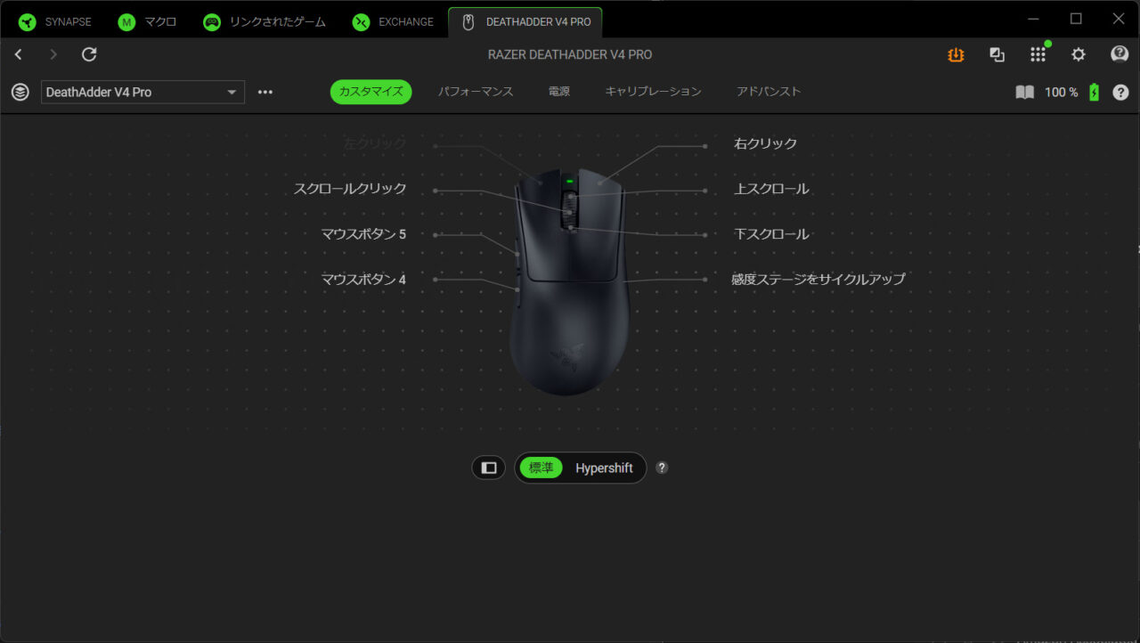1140x643 pixels.
Task: Open Synapse settings gear icon
Action: coord(1078,54)
